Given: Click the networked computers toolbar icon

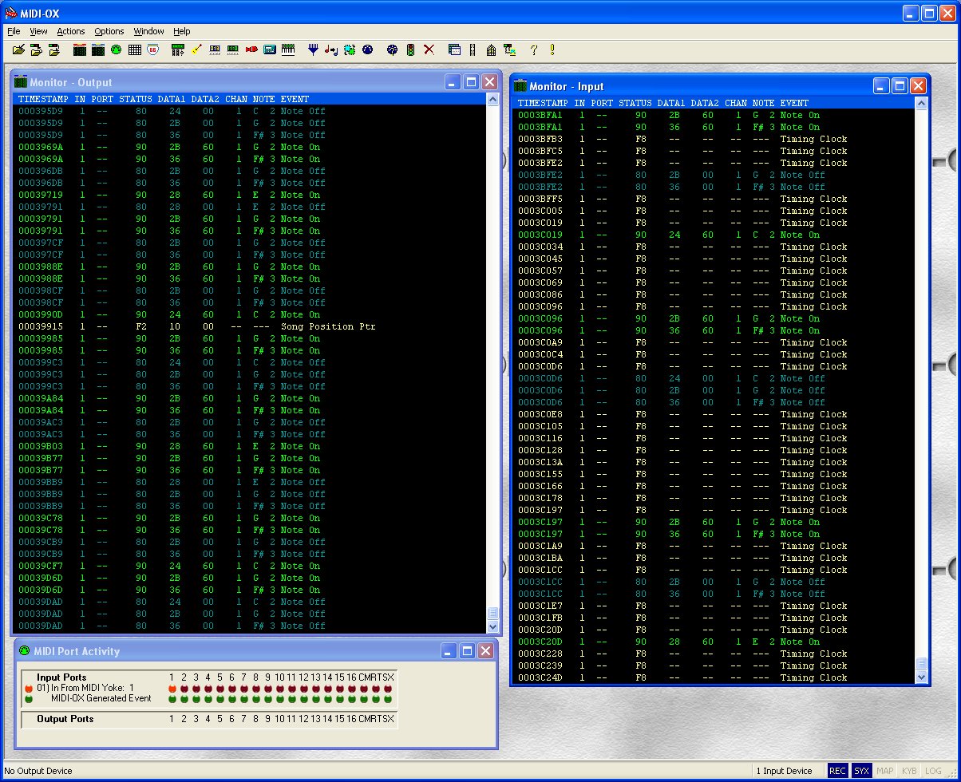Looking at the screenshot, I should [x=508, y=49].
